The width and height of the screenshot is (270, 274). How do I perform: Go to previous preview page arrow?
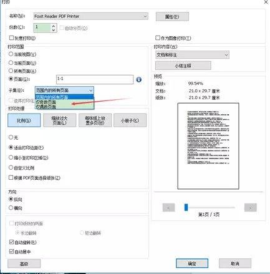[x=168, y=208]
